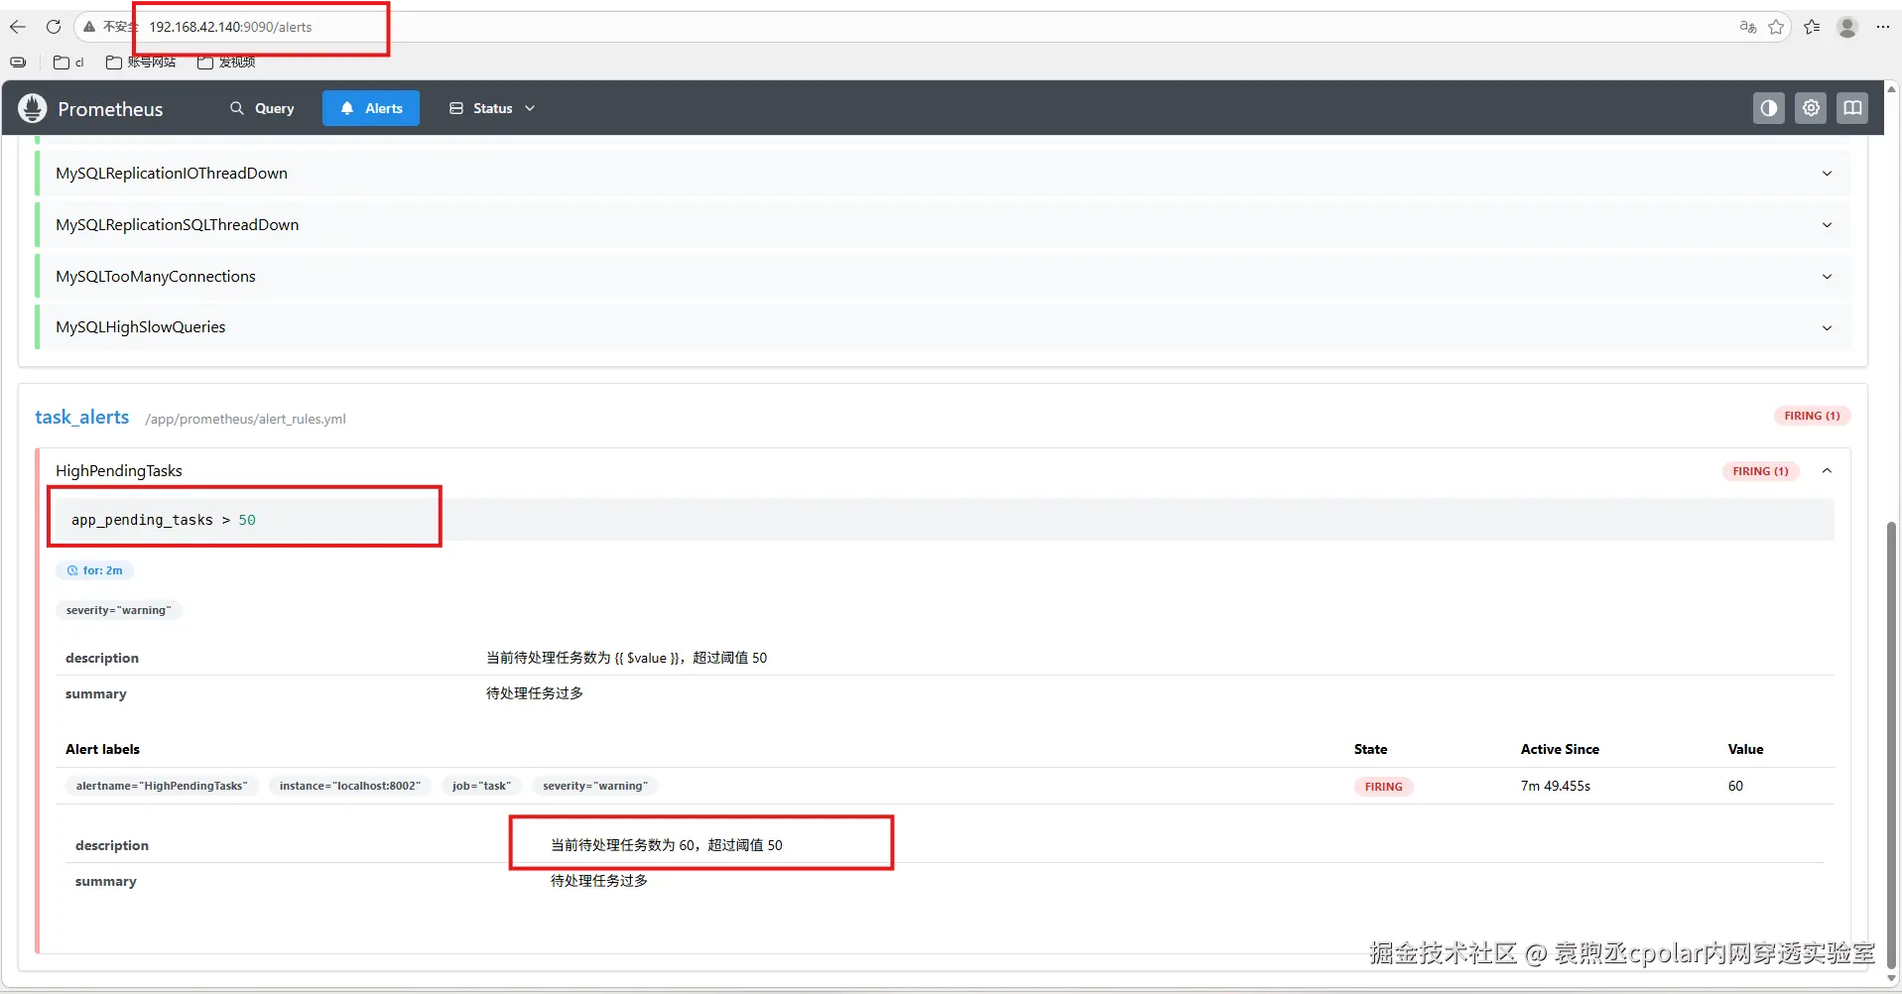The height and width of the screenshot is (994, 1902).
Task: Switch to the Query page
Action: coord(262,108)
